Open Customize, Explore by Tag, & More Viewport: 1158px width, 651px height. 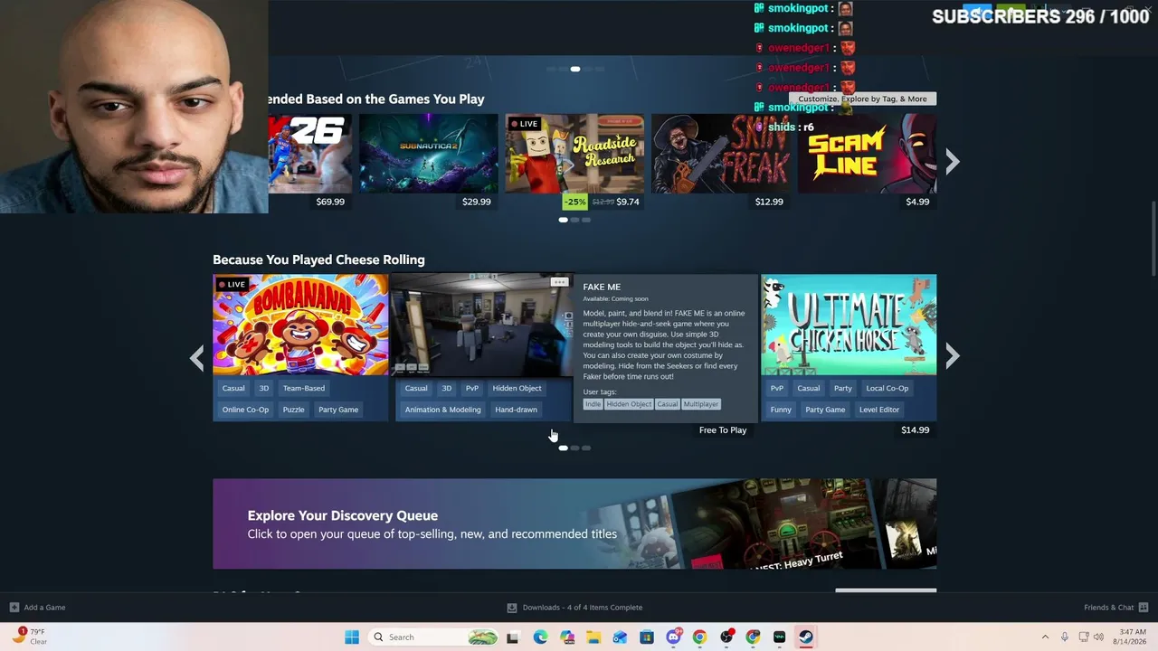coord(862,99)
